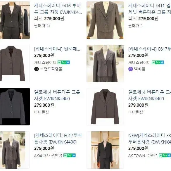Click the black B 브랜드직영몰 icon
The image size is (171, 171).
point(37,69)
